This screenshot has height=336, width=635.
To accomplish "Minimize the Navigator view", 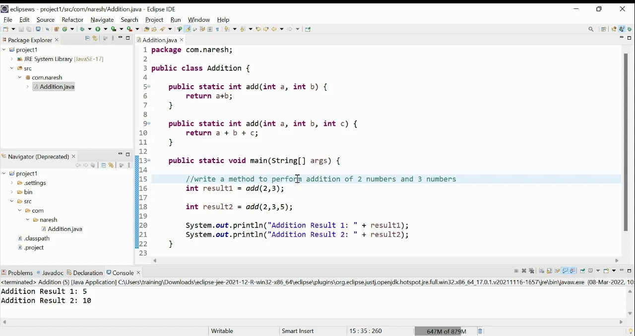I will point(121,154).
